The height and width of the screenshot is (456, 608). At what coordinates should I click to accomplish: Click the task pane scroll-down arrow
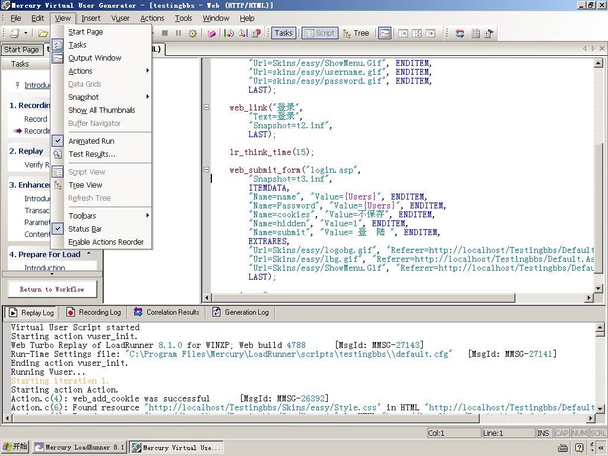tap(52, 274)
